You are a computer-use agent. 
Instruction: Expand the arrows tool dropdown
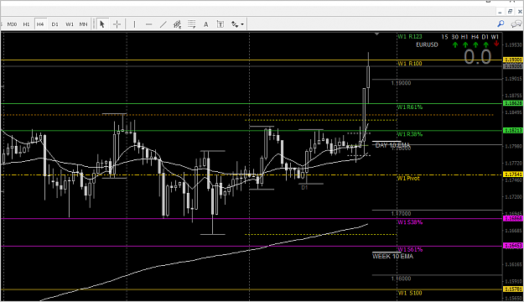coord(242,24)
